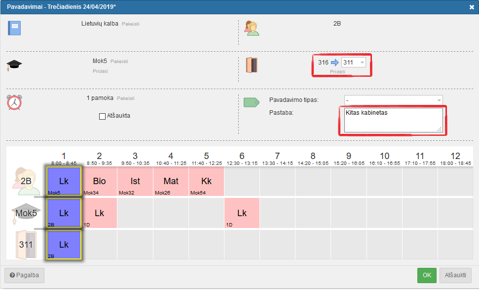Click the blue subject book icon
The height and width of the screenshot is (290, 479).
14,28
